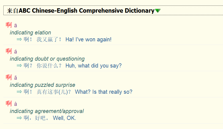Click the arrow icon before 好吧 example
Image resolution: width=223 pixels, height=129 pixels.
[x=19, y=118]
